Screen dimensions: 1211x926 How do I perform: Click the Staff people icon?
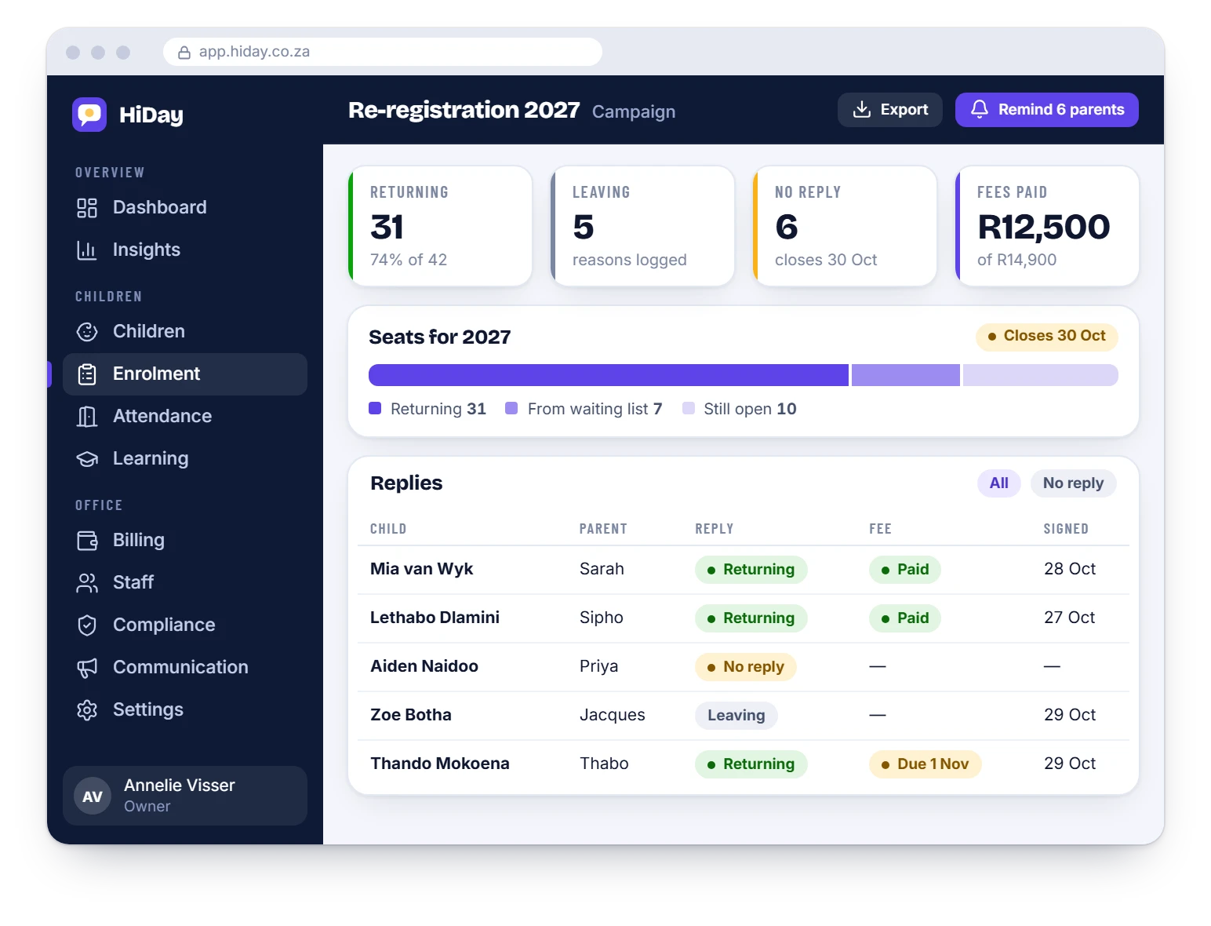87,583
